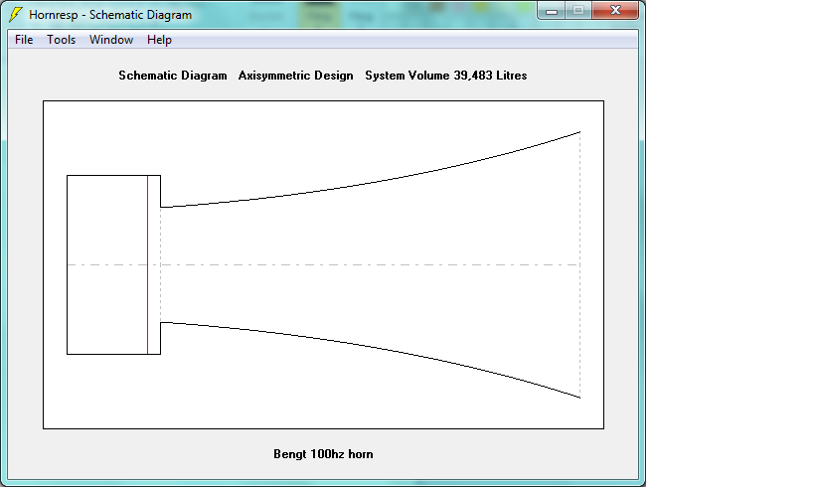Click the Hornresp lightning bolt title icon
The height and width of the screenshot is (487, 814).
[x=16, y=15]
